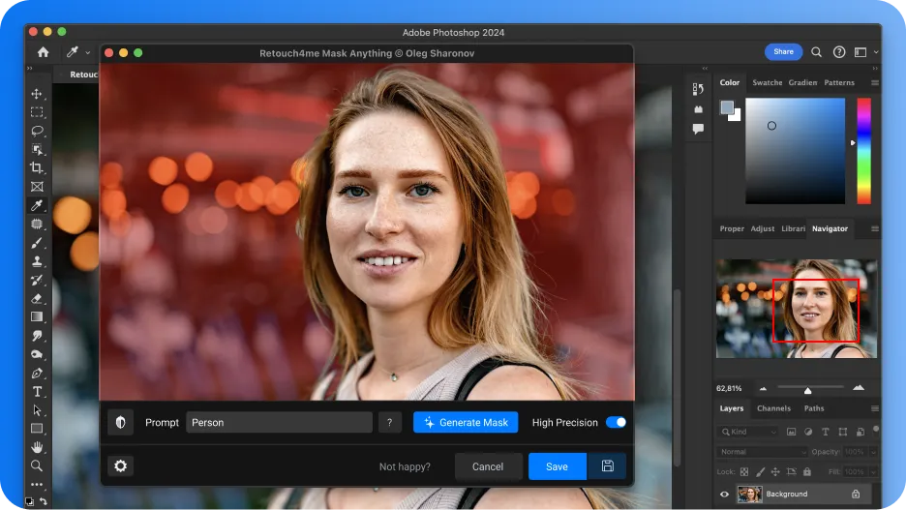
Task: Toggle lock transparent pixels
Action: [x=744, y=472]
